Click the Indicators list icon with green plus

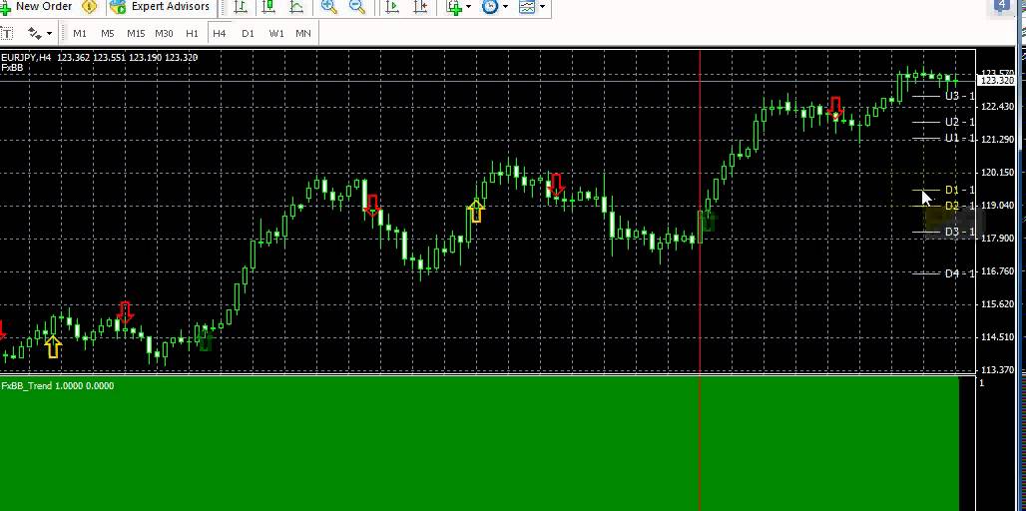[x=455, y=7]
